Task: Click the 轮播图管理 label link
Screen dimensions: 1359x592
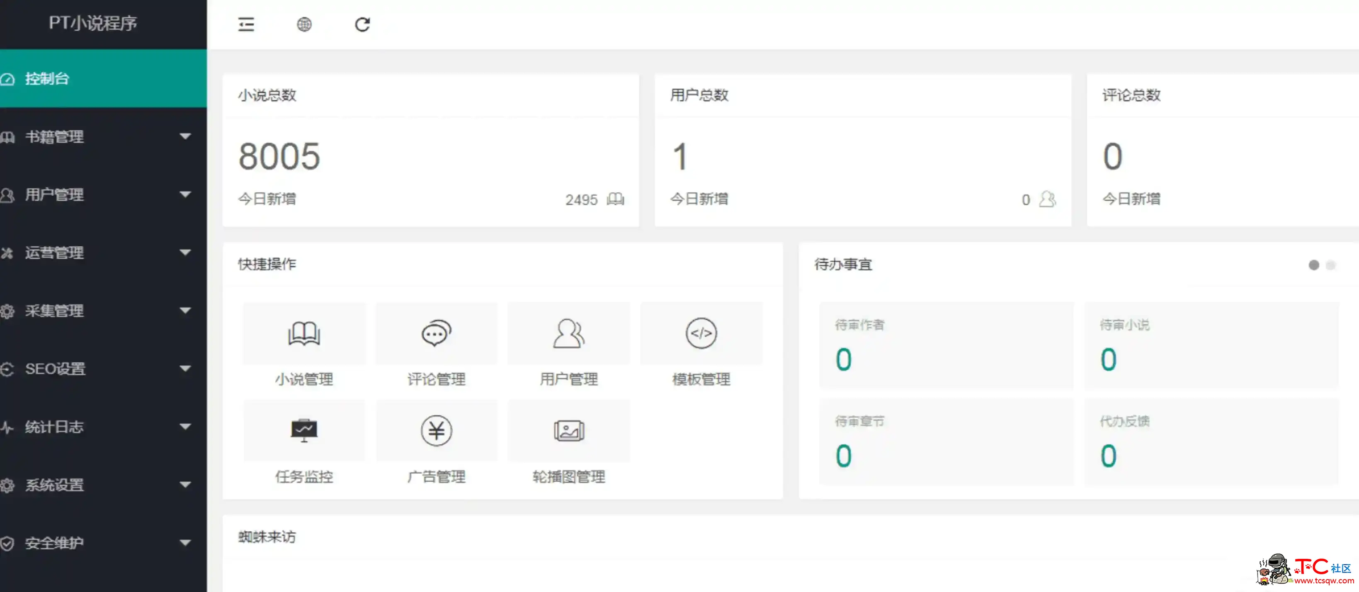Action: point(569,477)
